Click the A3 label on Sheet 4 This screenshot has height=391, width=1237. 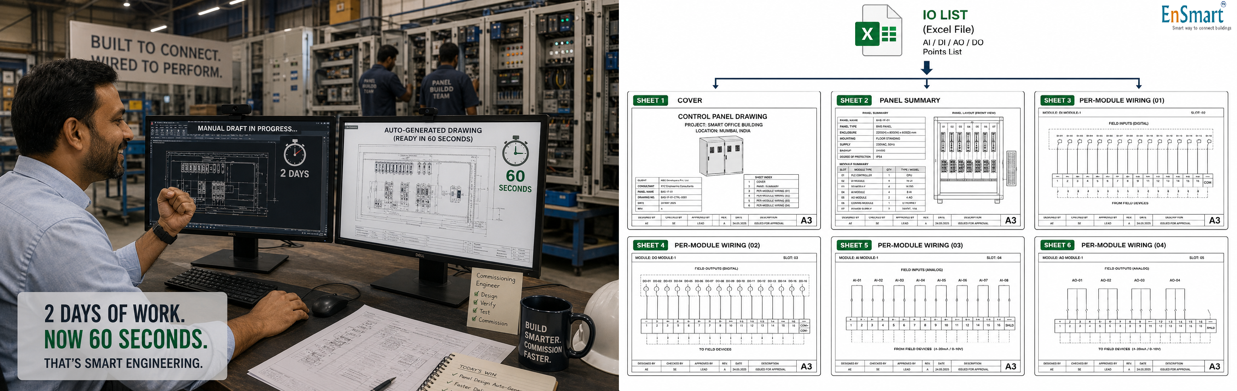coord(807,366)
